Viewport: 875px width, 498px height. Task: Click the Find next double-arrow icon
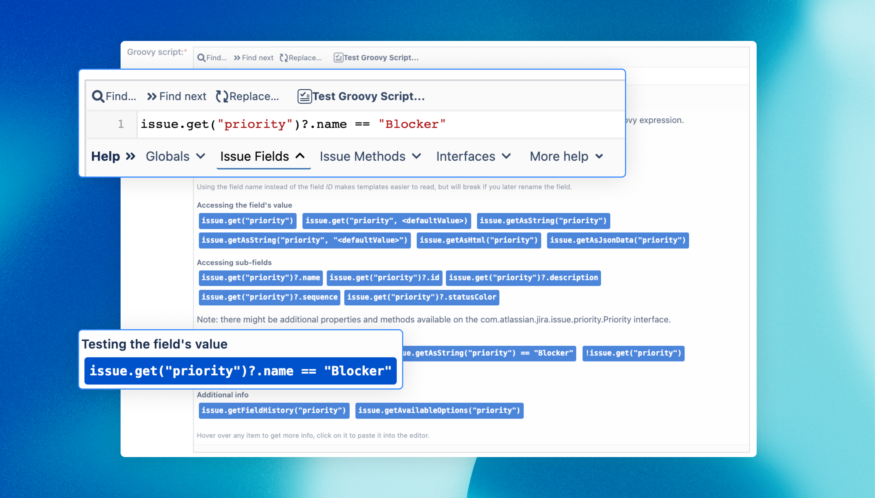pyautogui.click(x=152, y=97)
